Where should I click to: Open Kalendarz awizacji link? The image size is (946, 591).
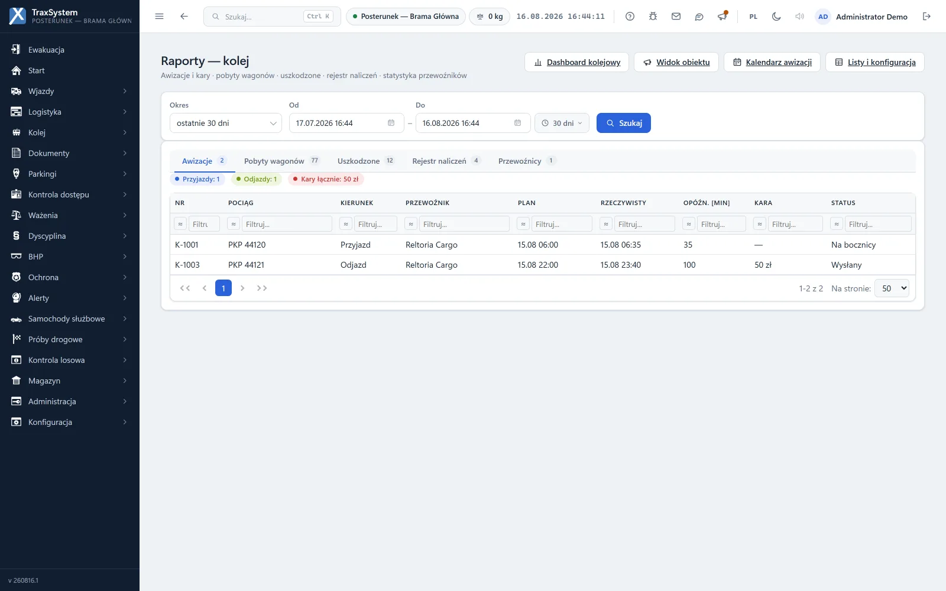coord(772,62)
